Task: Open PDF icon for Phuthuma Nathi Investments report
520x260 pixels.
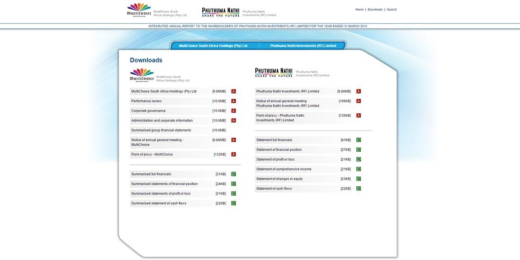Action: click(x=358, y=91)
